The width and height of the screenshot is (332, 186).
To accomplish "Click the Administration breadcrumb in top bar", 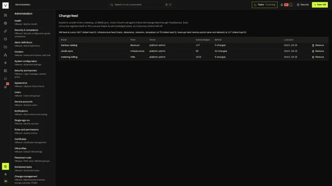I will 23,5.
